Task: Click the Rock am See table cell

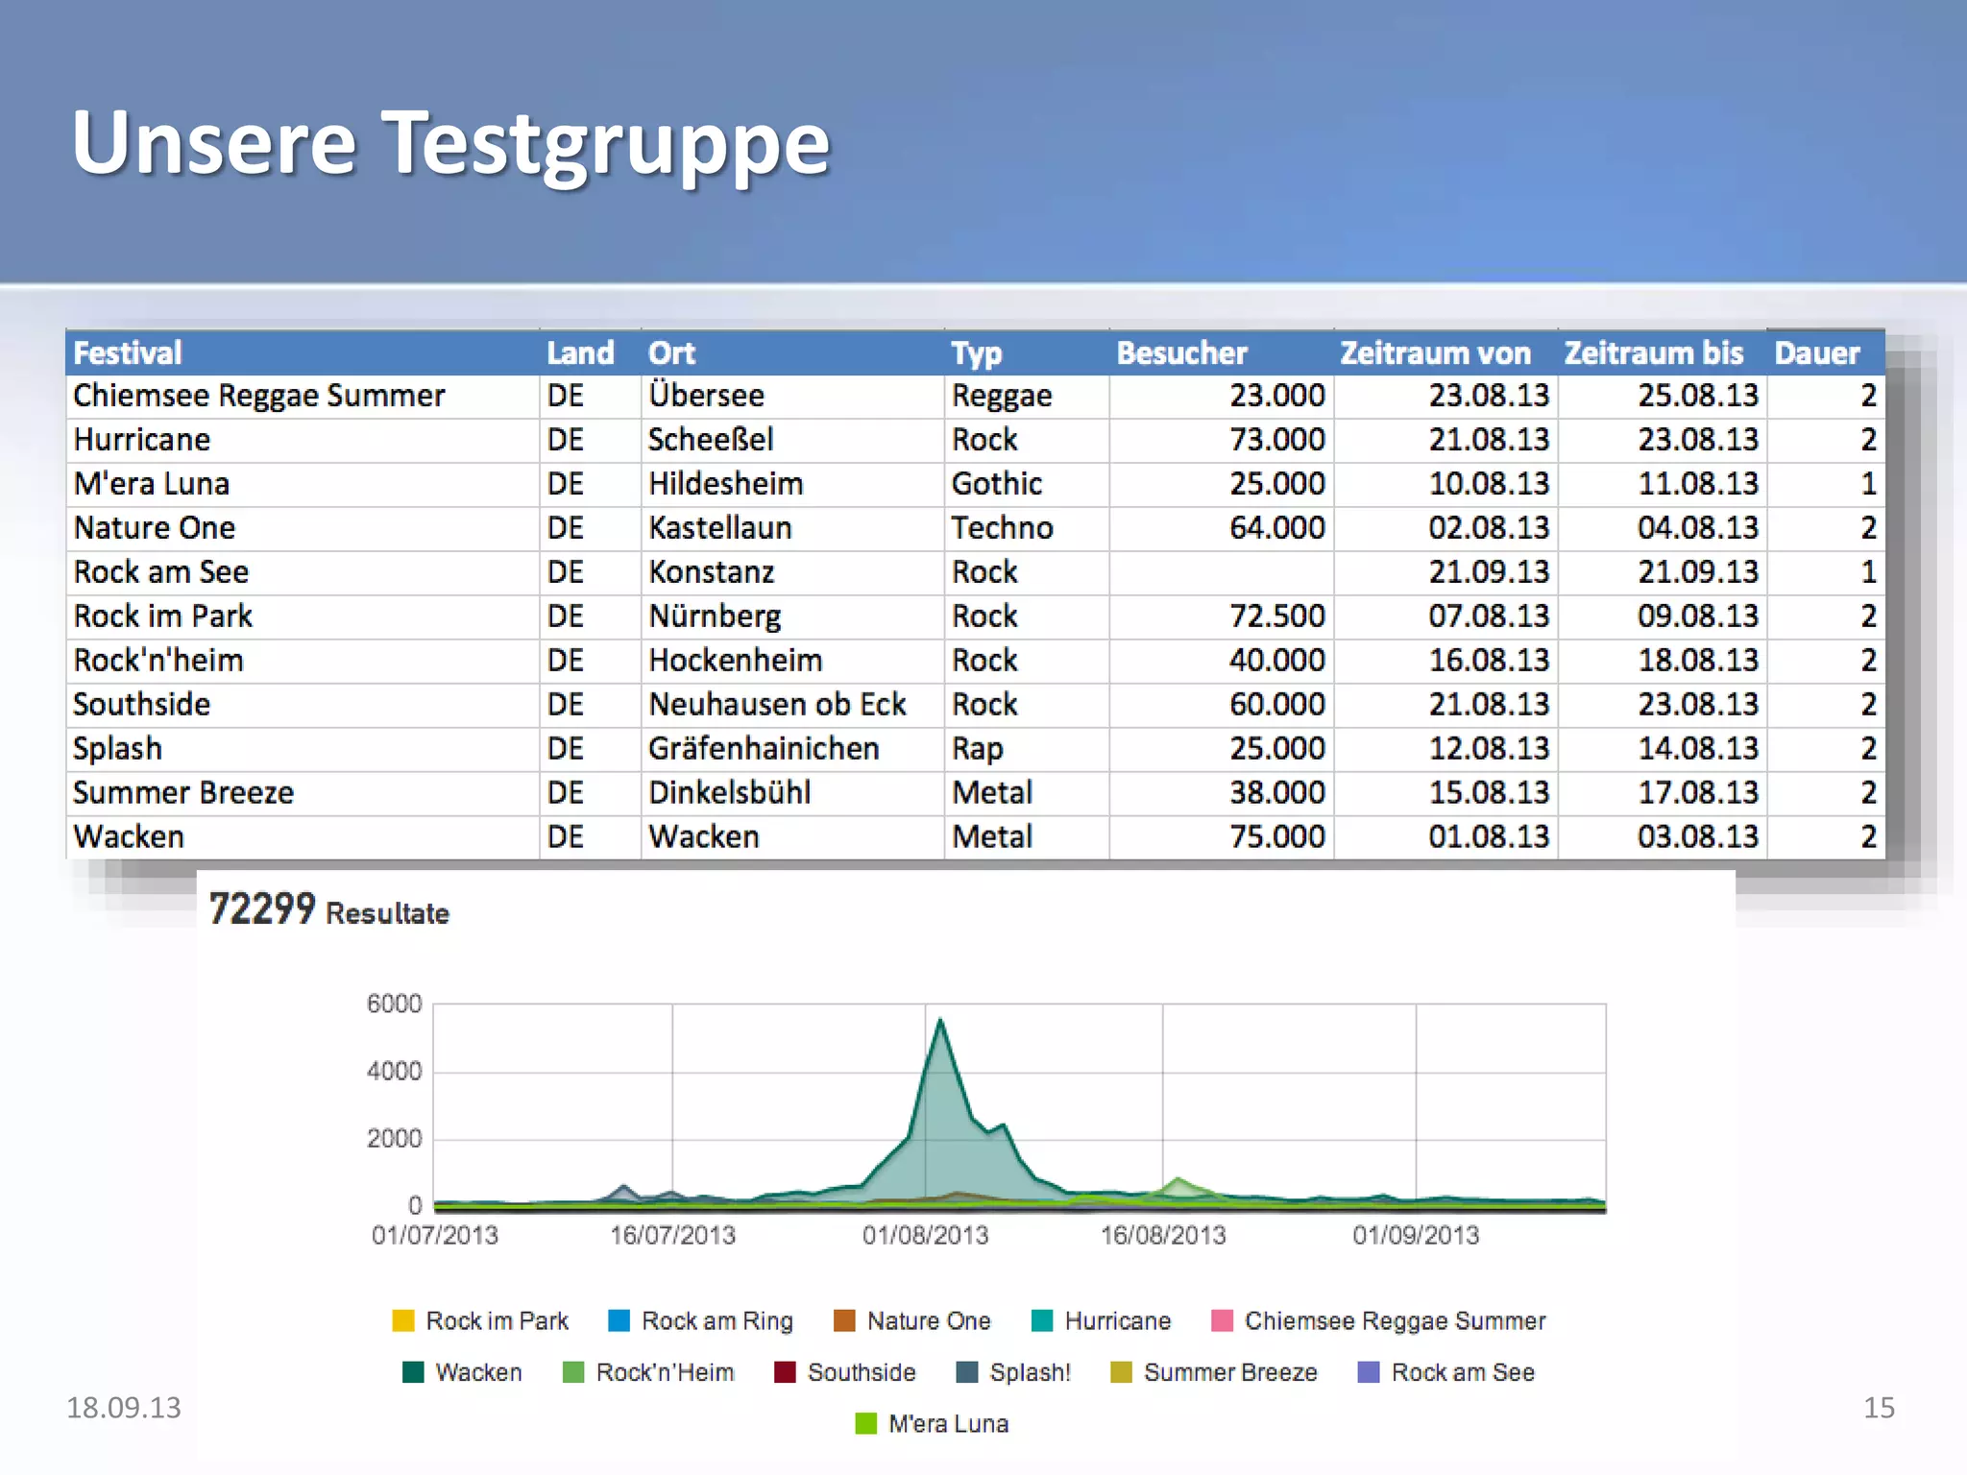Action: 303,572
